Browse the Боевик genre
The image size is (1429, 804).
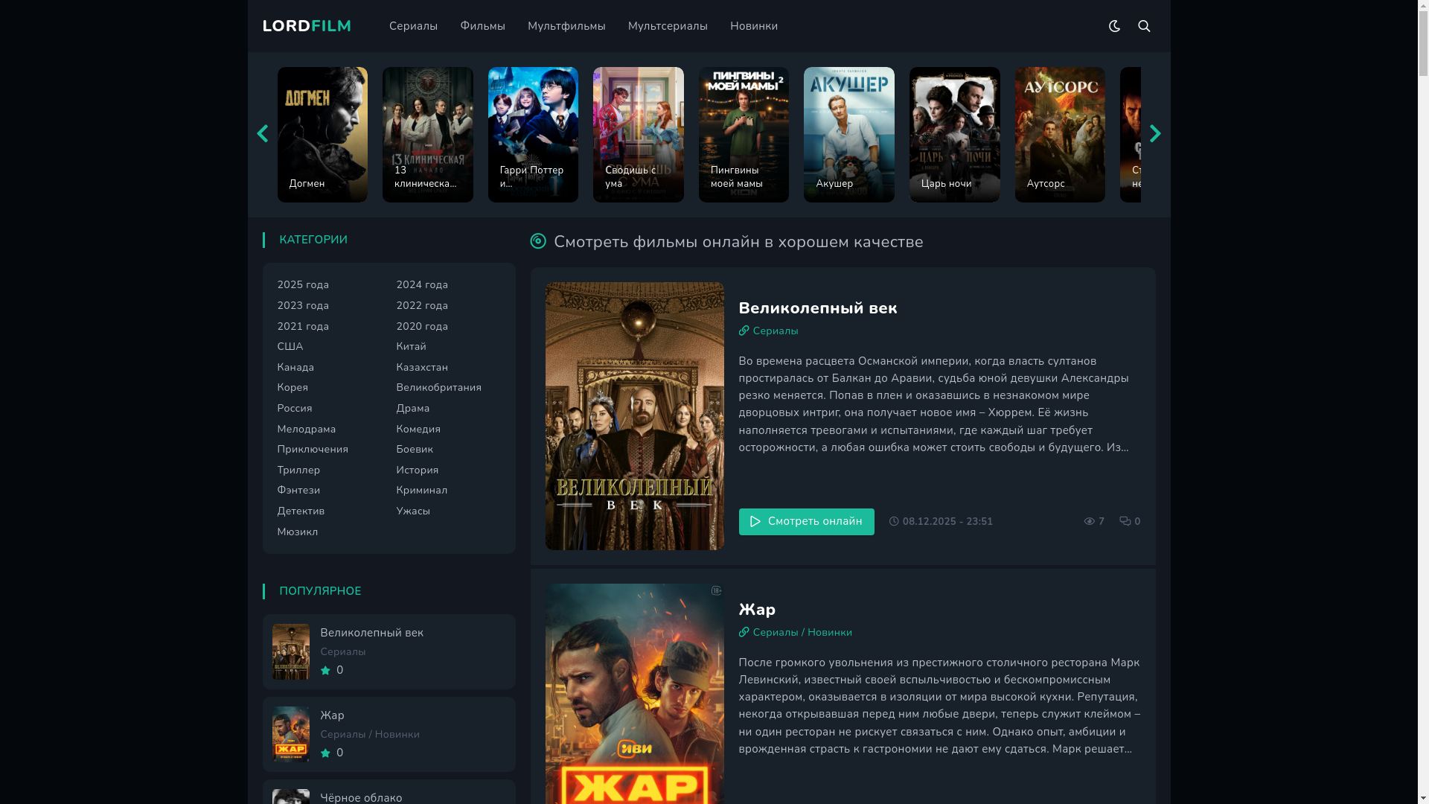[415, 450]
